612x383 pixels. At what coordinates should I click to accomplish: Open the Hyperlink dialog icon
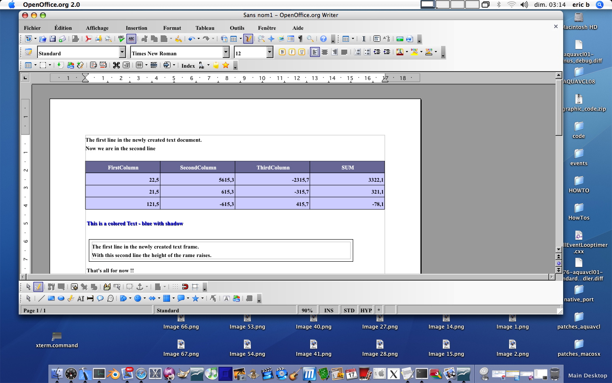click(x=224, y=39)
